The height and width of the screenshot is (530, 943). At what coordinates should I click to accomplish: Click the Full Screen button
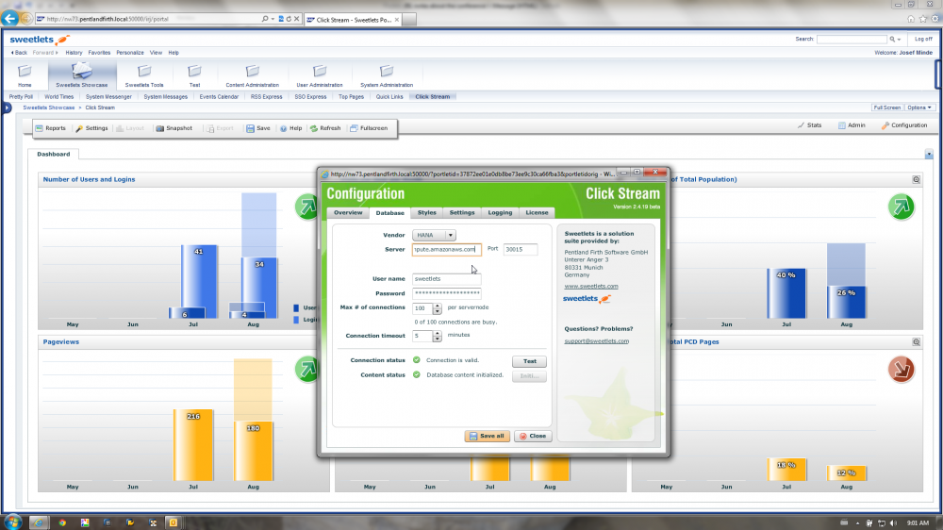point(887,108)
